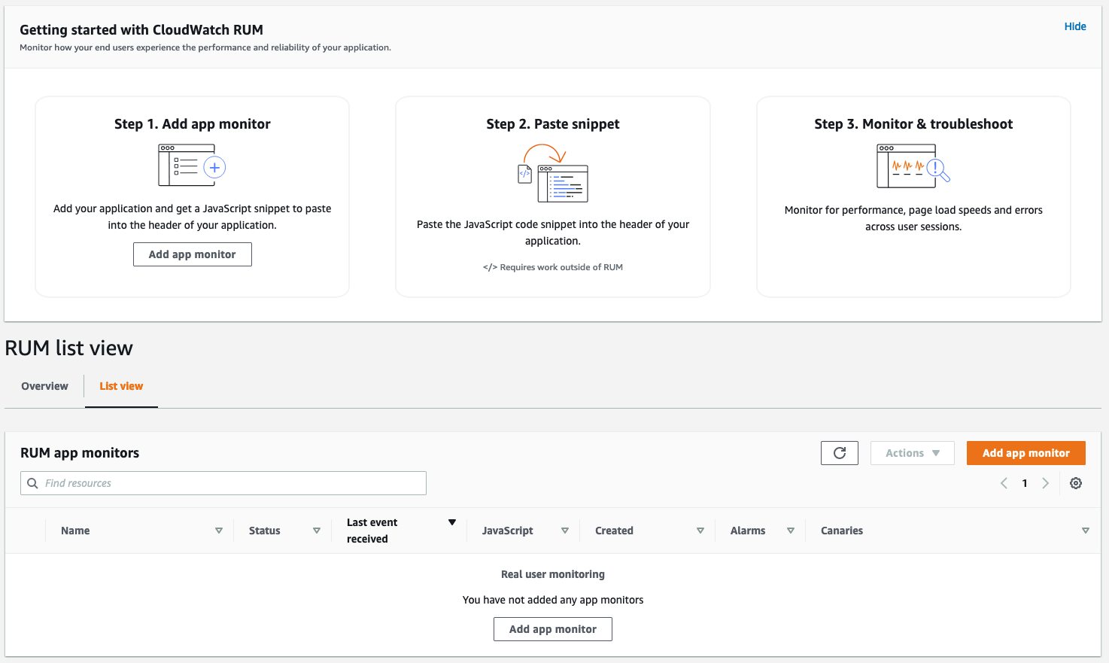This screenshot has width=1109, height=663.
Task: Select the List view tab
Action: (121, 386)
